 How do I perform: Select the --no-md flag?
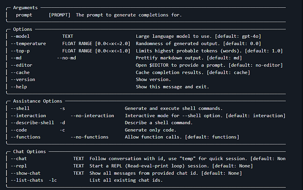(67, 58)
